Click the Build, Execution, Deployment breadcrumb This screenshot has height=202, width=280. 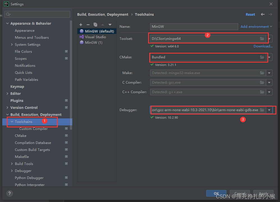(x=103, y=15)
